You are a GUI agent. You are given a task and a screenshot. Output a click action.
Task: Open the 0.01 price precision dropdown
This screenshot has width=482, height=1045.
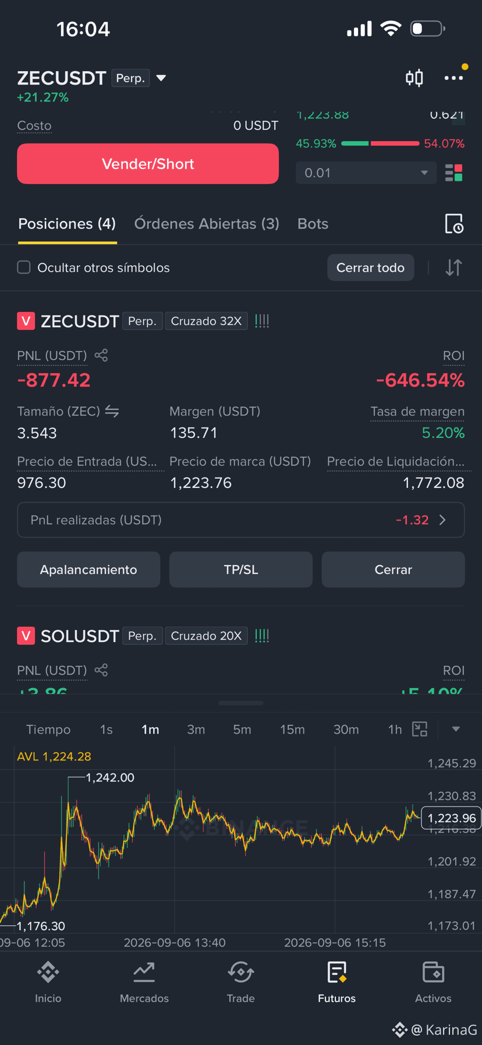click(366, 173)
